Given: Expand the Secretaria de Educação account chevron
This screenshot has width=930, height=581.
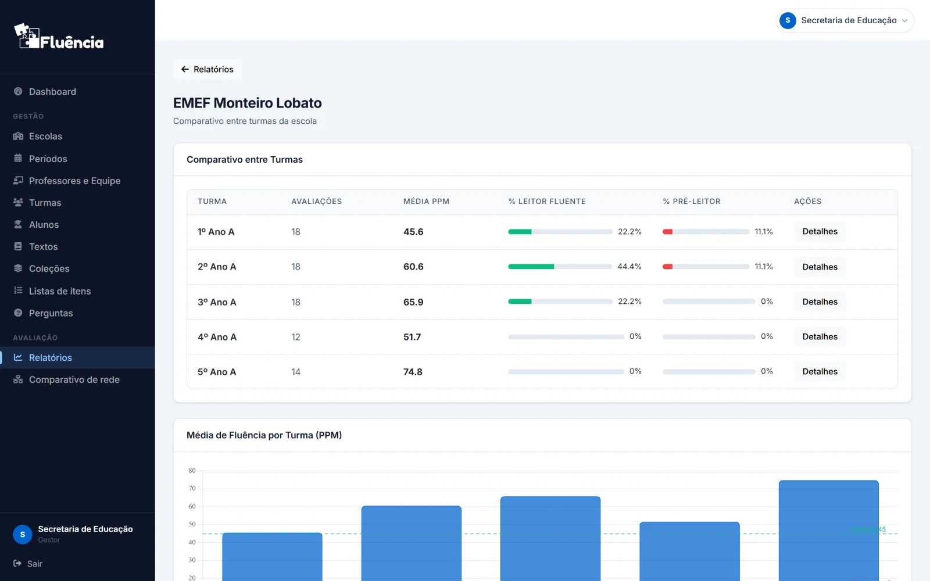Looking at the screenshot, I should [904, 20].
